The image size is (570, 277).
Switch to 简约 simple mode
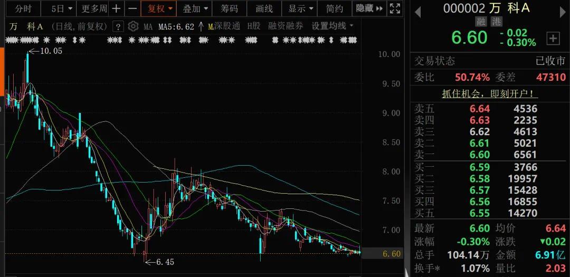click(x=335, y=9)
